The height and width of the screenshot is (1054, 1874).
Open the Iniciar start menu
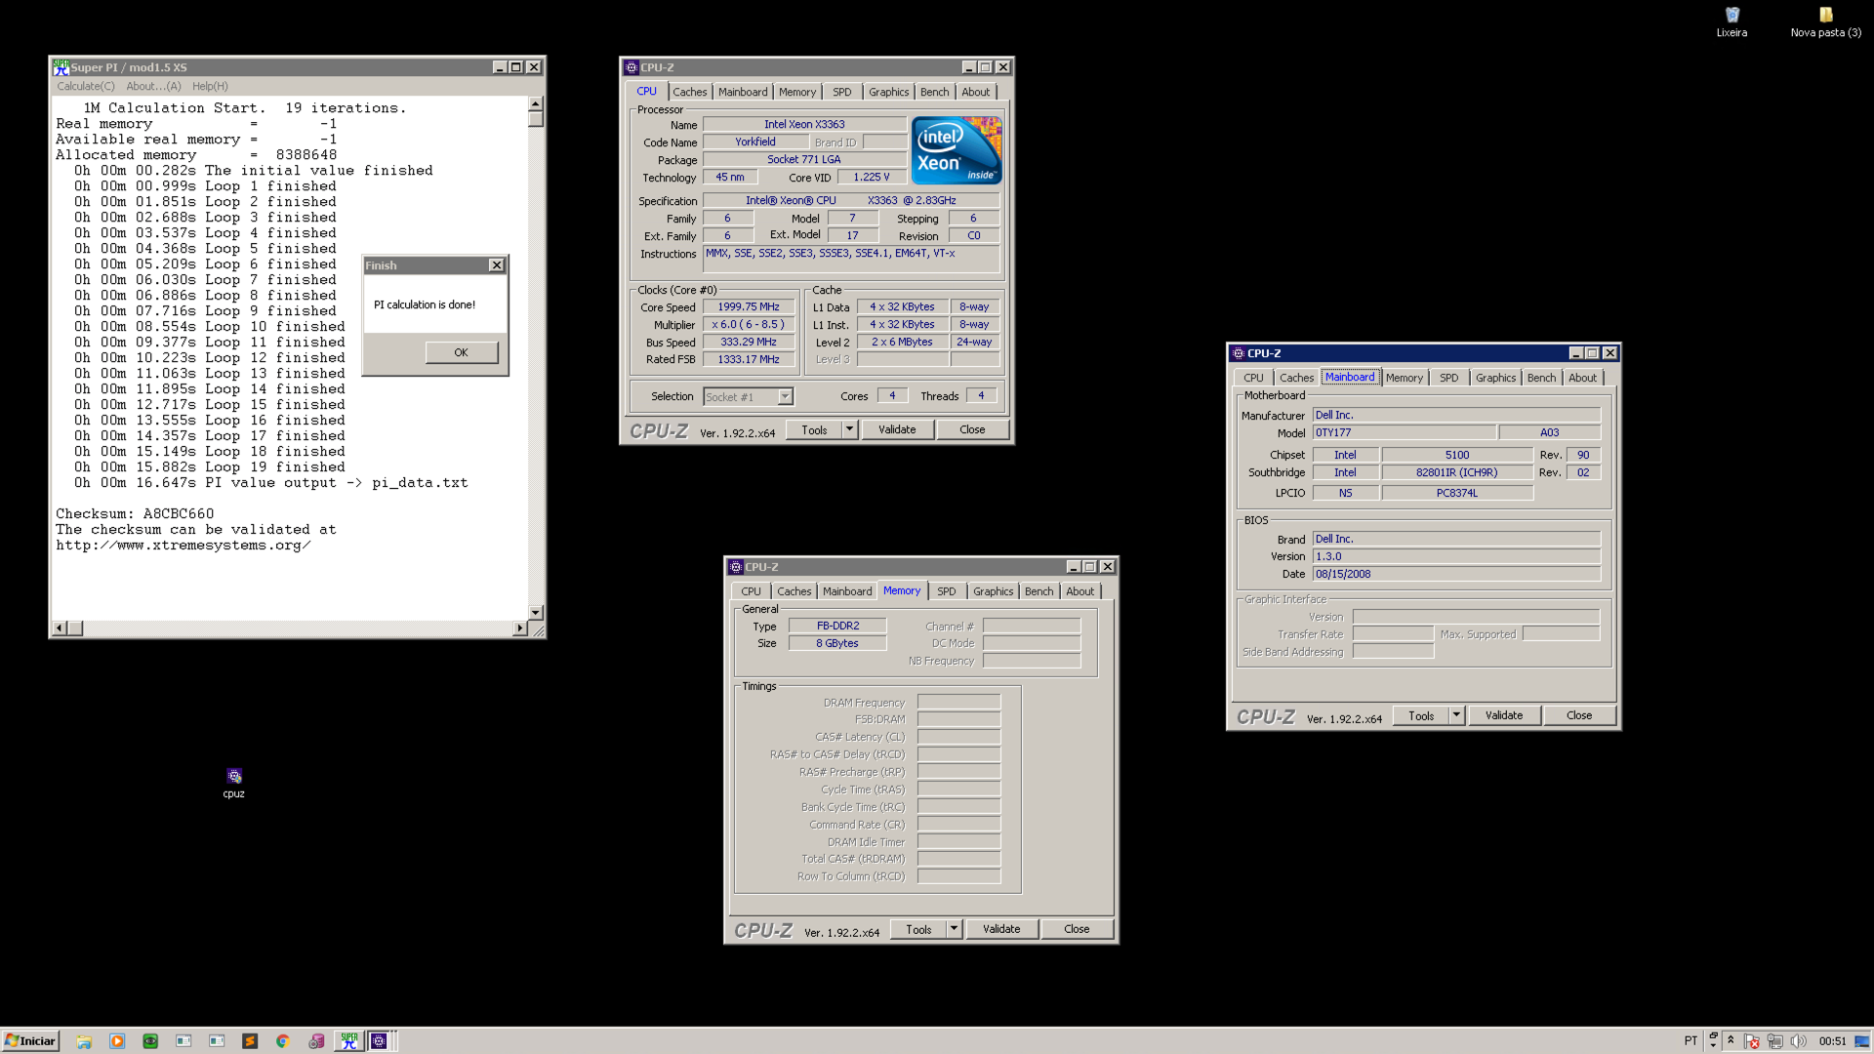[30, 1041]
